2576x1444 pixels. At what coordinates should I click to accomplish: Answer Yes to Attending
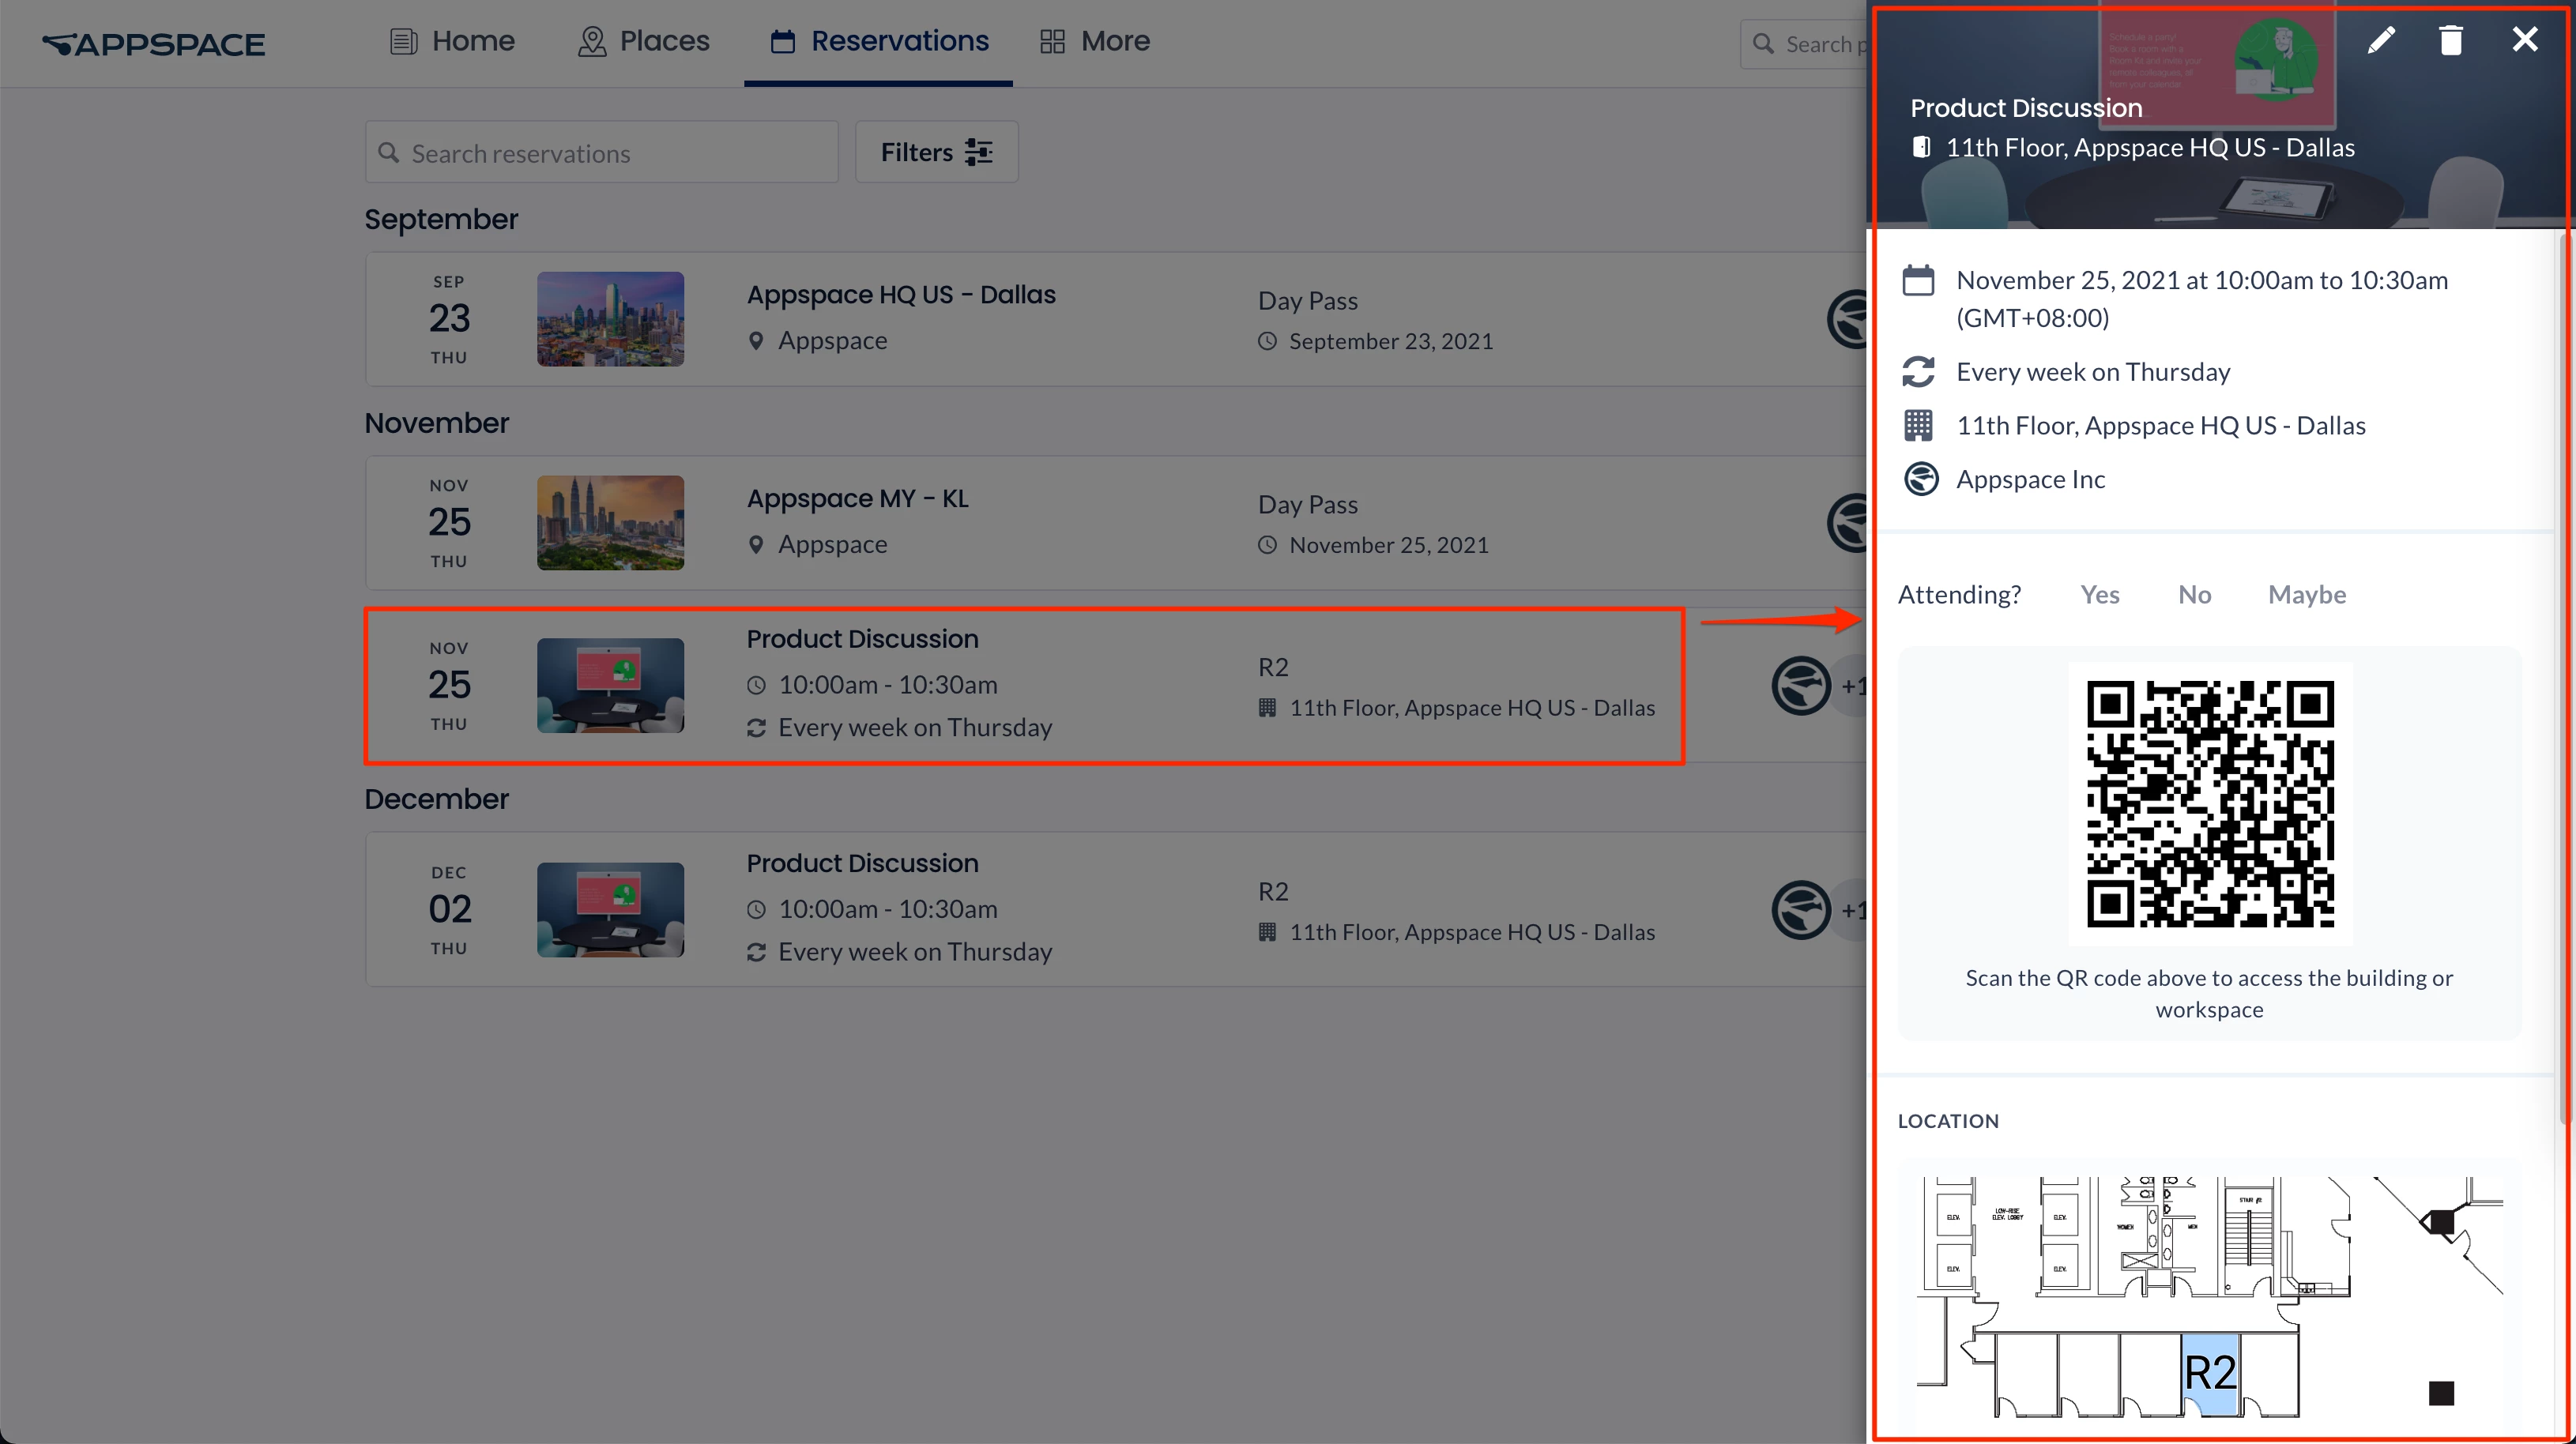(2099, 595)
